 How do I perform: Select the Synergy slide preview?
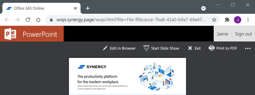(x=127, y=76)
